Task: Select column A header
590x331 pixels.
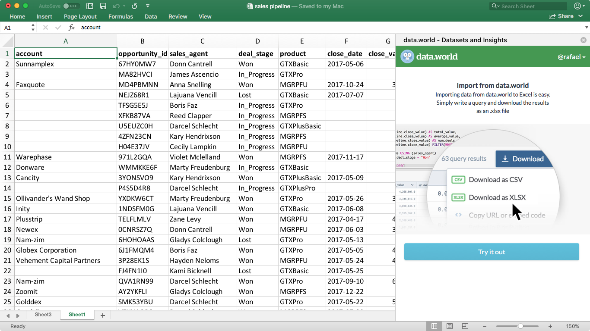Action: [x=66, y=41]
